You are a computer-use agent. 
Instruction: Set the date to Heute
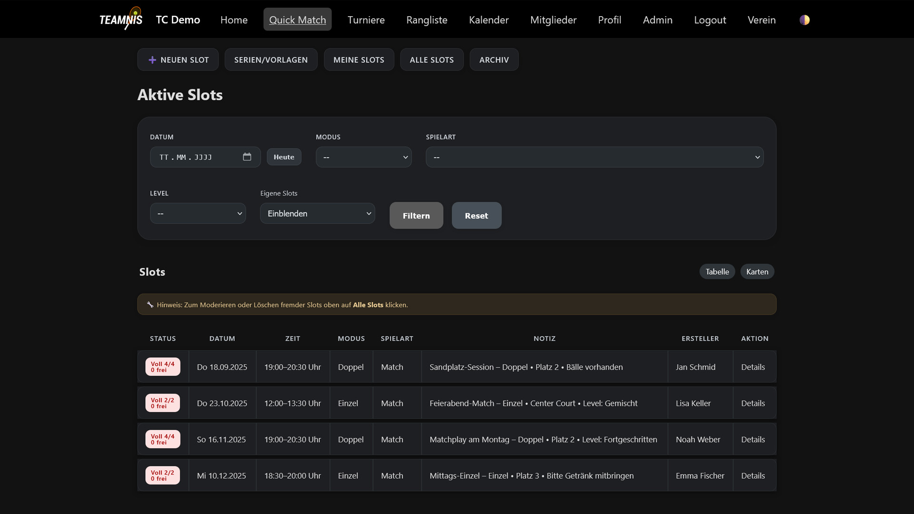tap(284, 157)
